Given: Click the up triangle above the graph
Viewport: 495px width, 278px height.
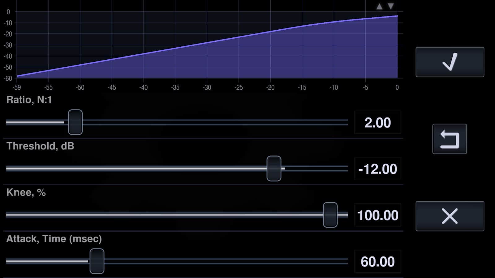Looking at the screenshot, I should [379, 6].
